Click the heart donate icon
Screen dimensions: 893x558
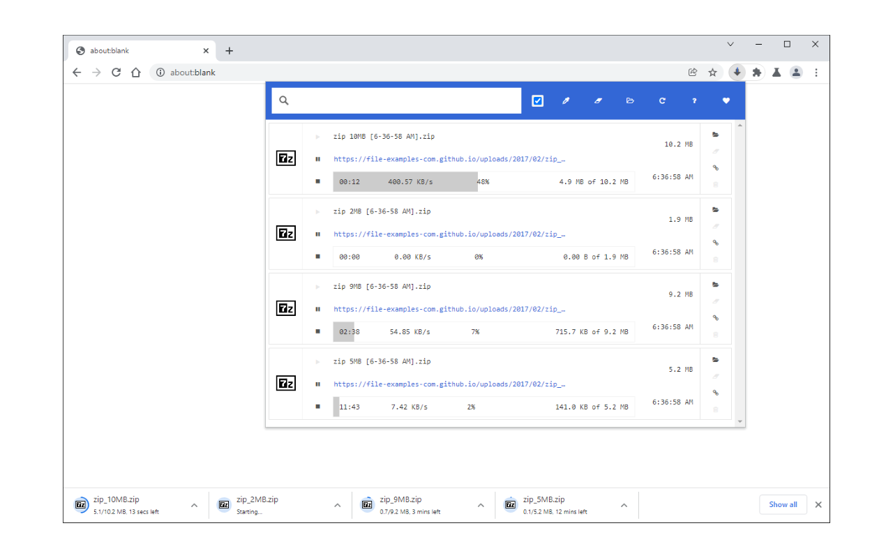726,100
